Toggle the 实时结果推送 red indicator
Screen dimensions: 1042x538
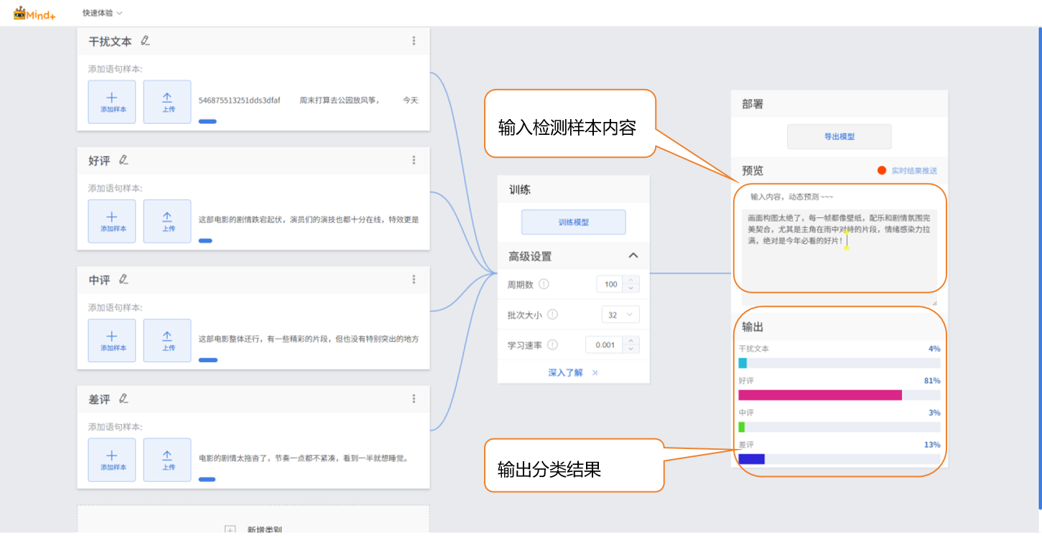[882, 171]
